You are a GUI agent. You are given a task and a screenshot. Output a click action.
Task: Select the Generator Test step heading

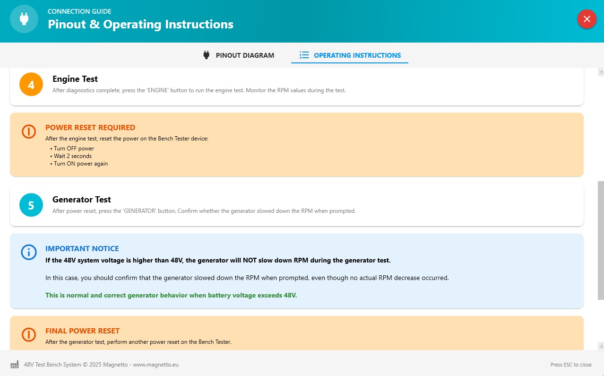click(x=82, y=200)
